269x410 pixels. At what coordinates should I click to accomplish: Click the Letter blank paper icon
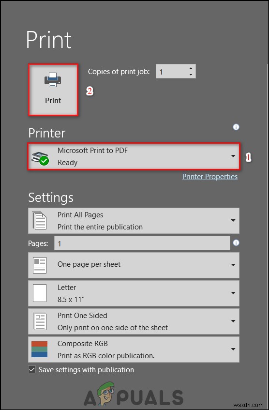point(40,293)
